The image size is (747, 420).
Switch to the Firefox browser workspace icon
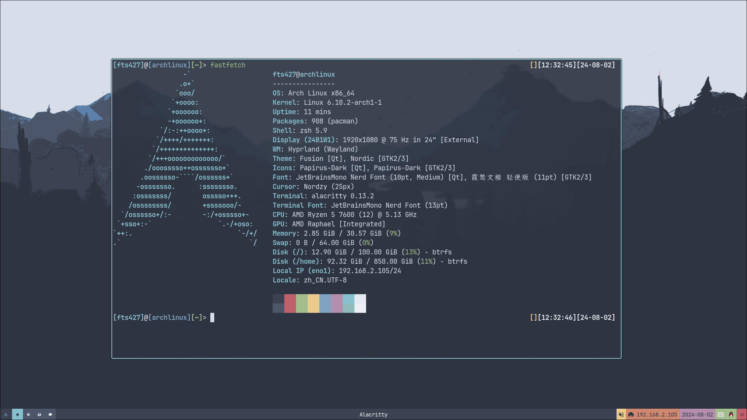(x=39, y=415)
